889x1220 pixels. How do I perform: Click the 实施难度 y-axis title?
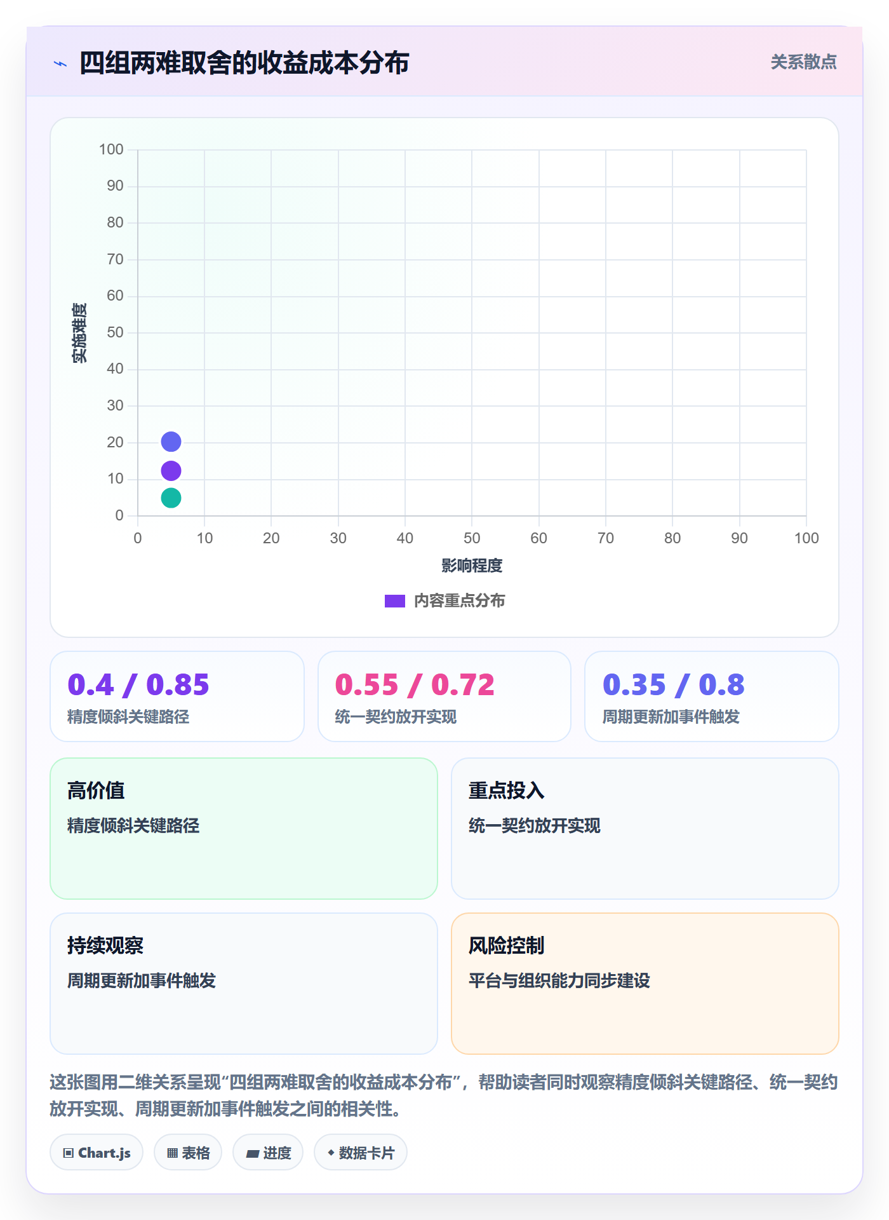79,333
